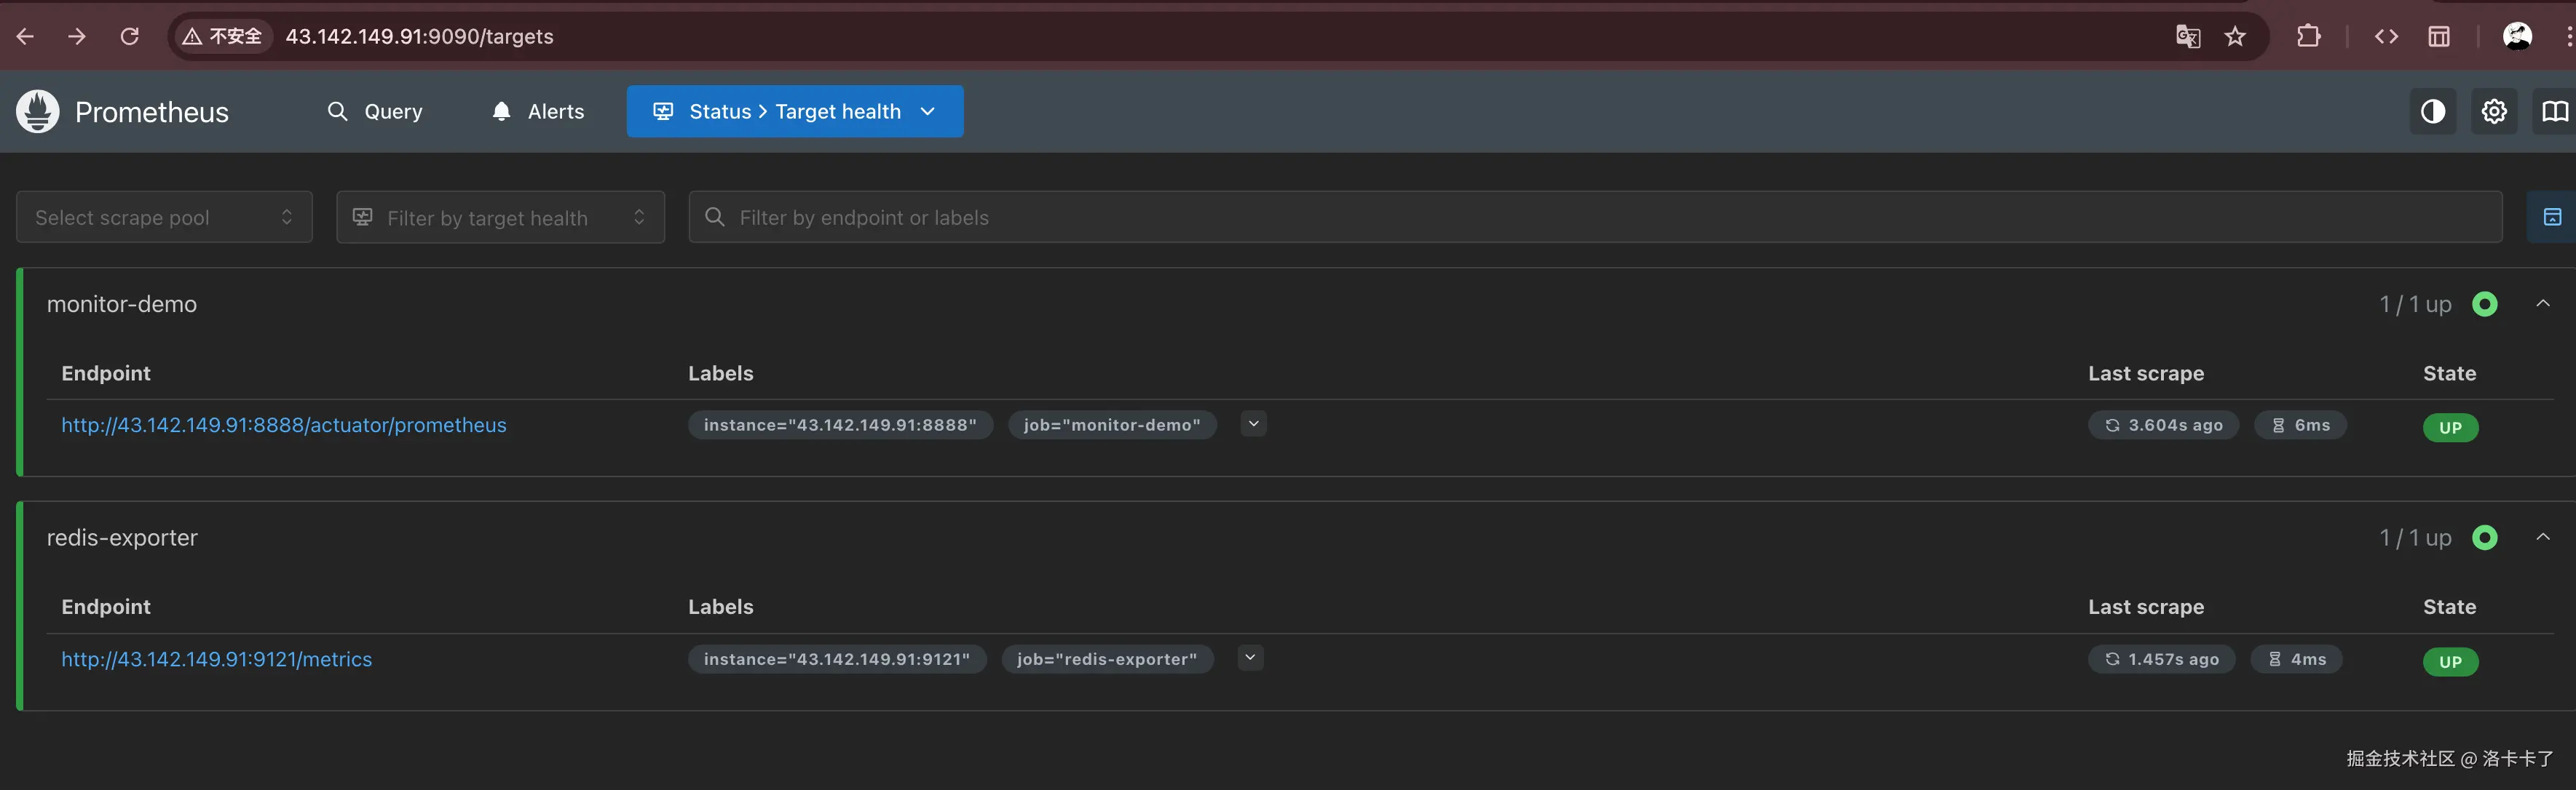The width and height of the screenshot is (2576, 790).
Task: Open the browser extensions puzzle icon
Action: click(2308, 37)
